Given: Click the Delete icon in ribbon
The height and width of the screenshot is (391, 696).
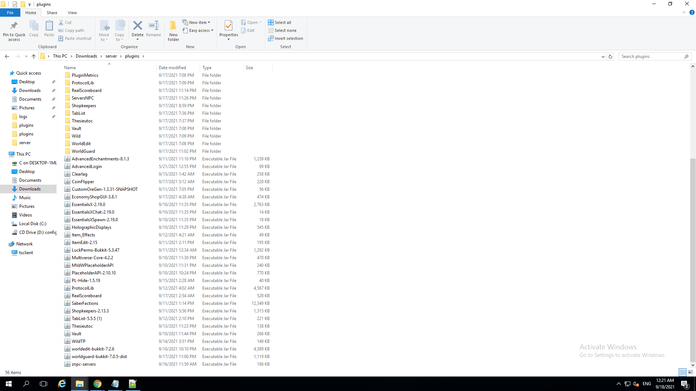Looking at the screenshot, I should coord(137,26).
